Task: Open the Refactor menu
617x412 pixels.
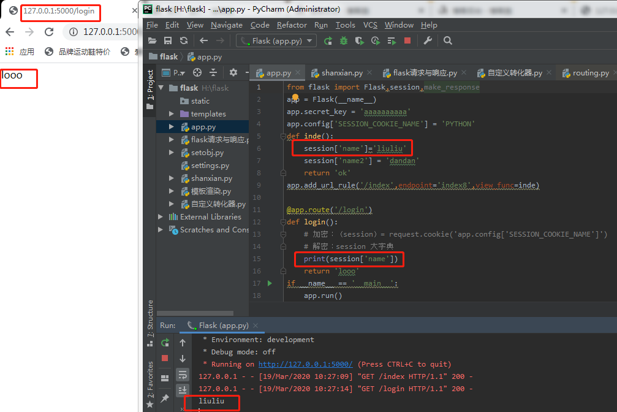Action: click(292, 25)
